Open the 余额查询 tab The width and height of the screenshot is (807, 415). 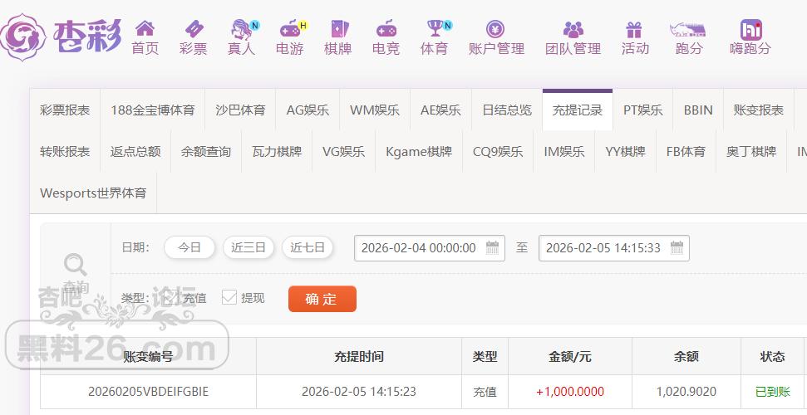(206, 152)
